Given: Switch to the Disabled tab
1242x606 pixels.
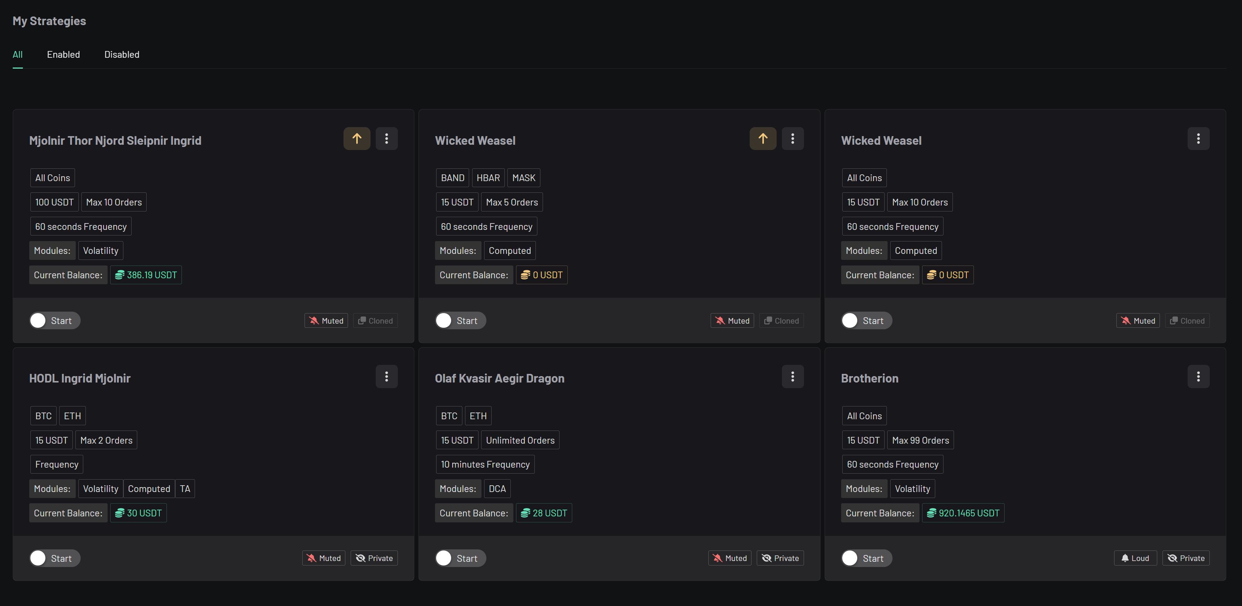Looking at the screenshot, I should pyautogui.click(x=121, y=54).
